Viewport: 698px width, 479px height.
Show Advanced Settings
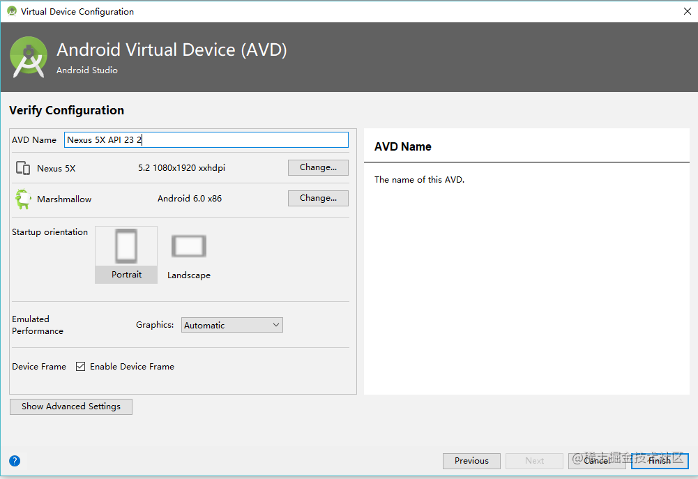(x=71, y=406)
